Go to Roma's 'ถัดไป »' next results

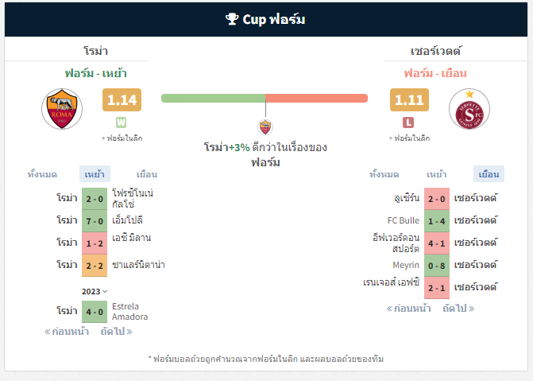tap(116, 332)
